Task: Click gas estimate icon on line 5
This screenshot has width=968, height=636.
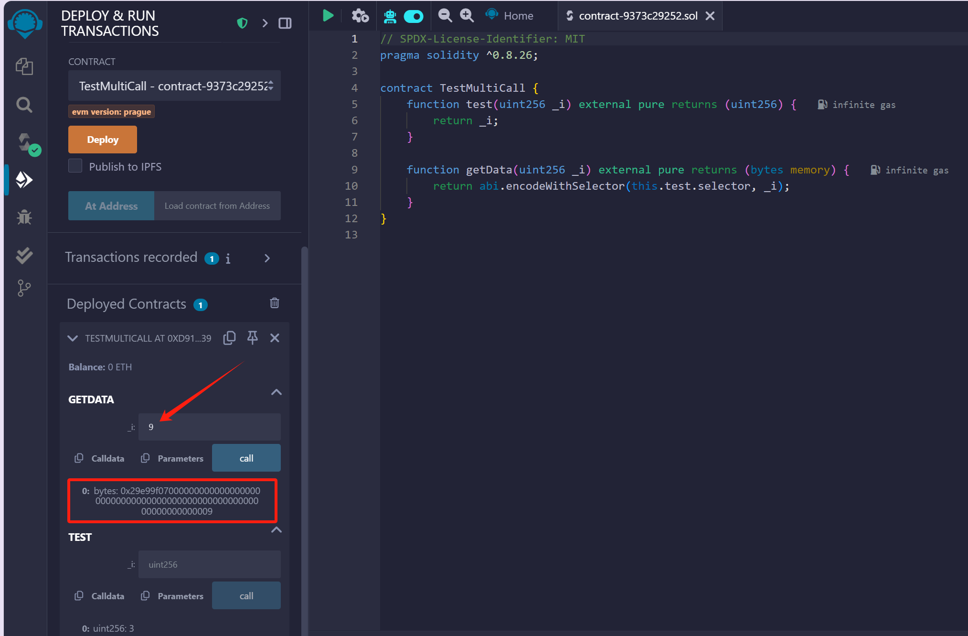Action: click(822, 105)
